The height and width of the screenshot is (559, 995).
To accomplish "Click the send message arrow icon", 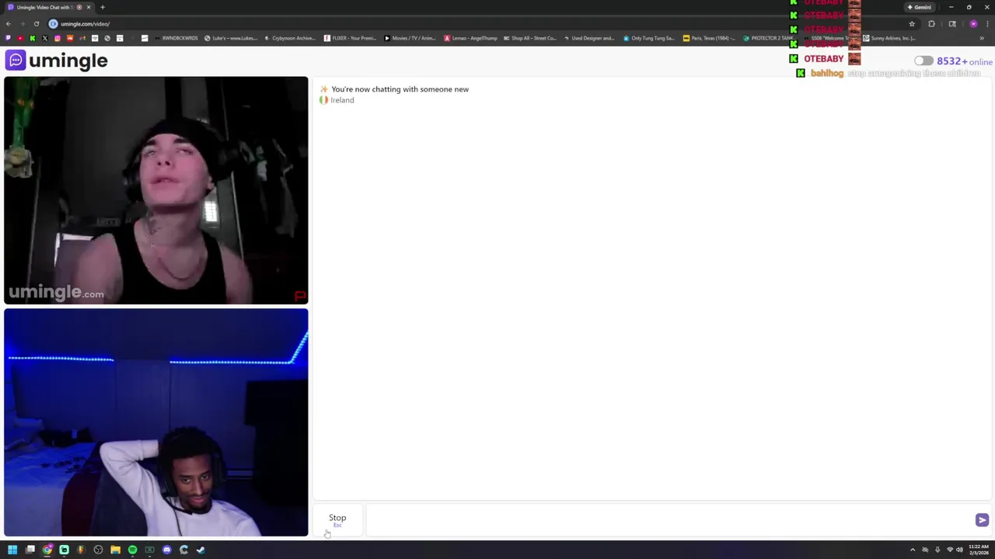I will (x=982, y=520).
